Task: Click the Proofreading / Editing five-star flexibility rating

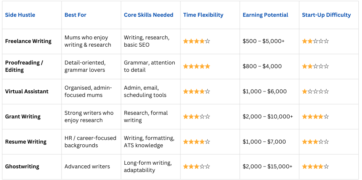Action: (x=196, y=66)
